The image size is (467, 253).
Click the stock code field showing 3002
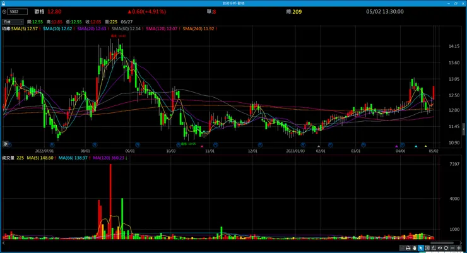click(x=17, y=11)
